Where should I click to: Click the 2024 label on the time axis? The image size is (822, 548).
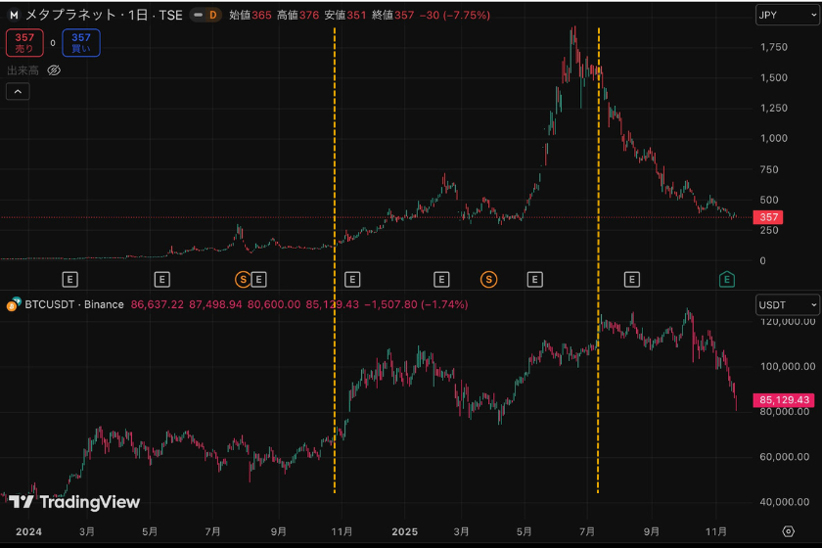(28, 531)
